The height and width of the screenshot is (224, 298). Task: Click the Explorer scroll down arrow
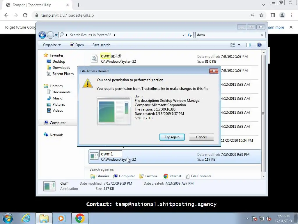click(x=264, y=176)
